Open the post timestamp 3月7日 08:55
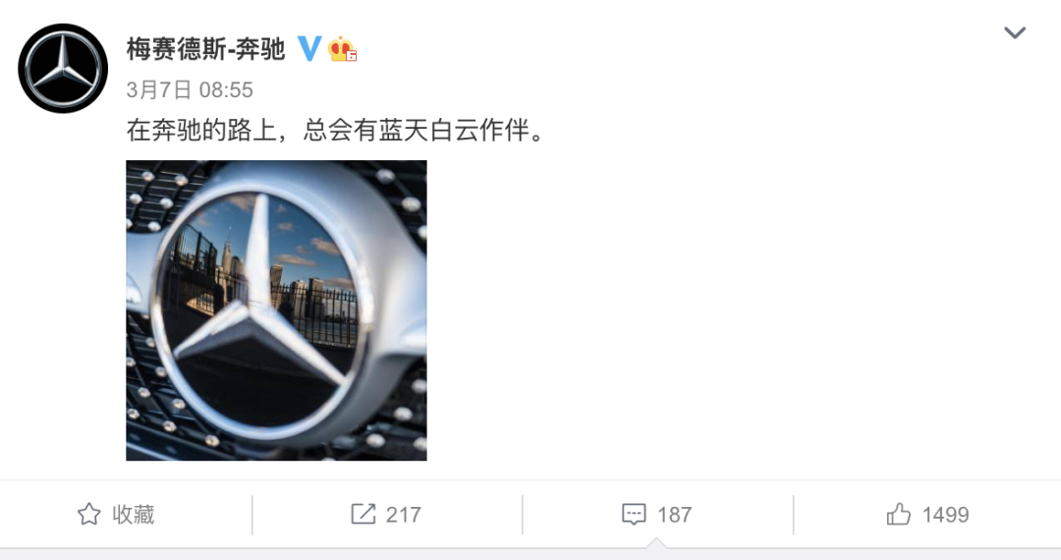This screenshot has height=560, width=1061. tap(190, 90)
